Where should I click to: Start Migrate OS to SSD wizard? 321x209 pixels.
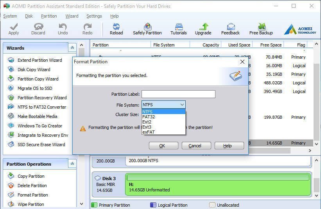pos(30,88)
